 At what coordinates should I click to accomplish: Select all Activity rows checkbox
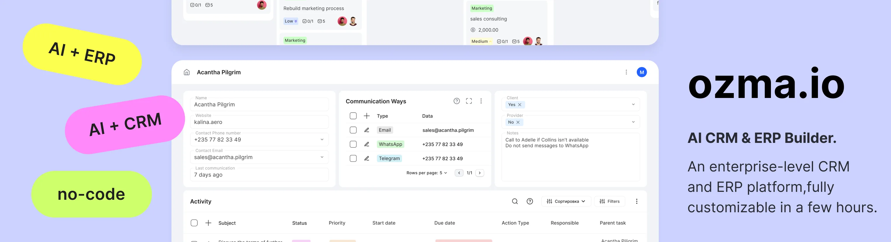click(x=194, y=223)
